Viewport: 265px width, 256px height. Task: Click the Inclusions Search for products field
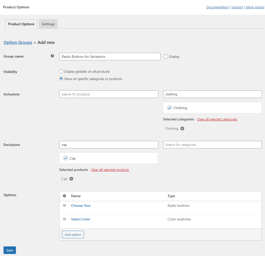coord(109,94)
